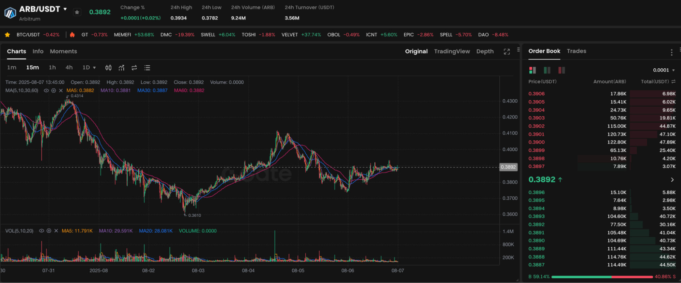Click the buy/sell ratio bar at 59.14%
This screenshot has height=283, width=681.
(x=602, y=277)
